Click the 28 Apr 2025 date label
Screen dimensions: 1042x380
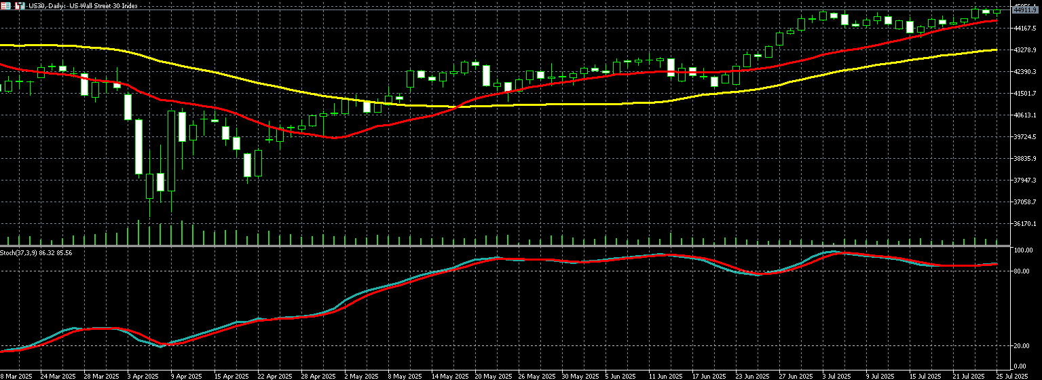[x=320, y=376]
